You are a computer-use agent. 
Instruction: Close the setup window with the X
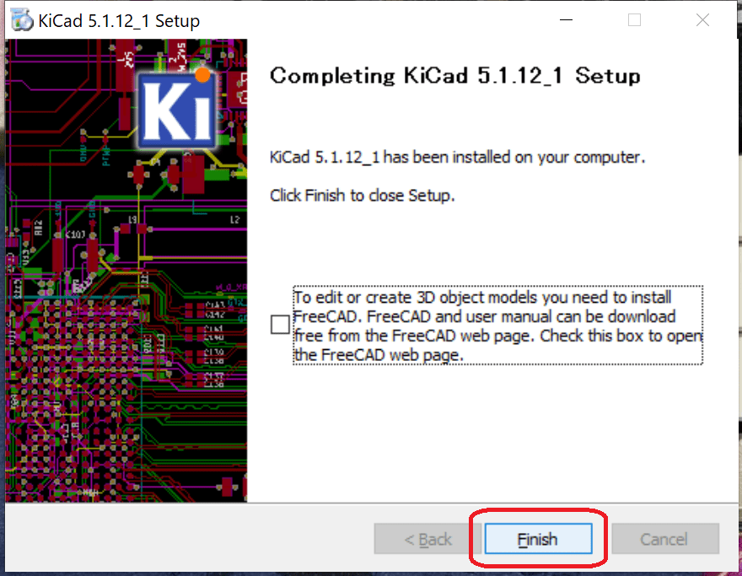(702, 20)
